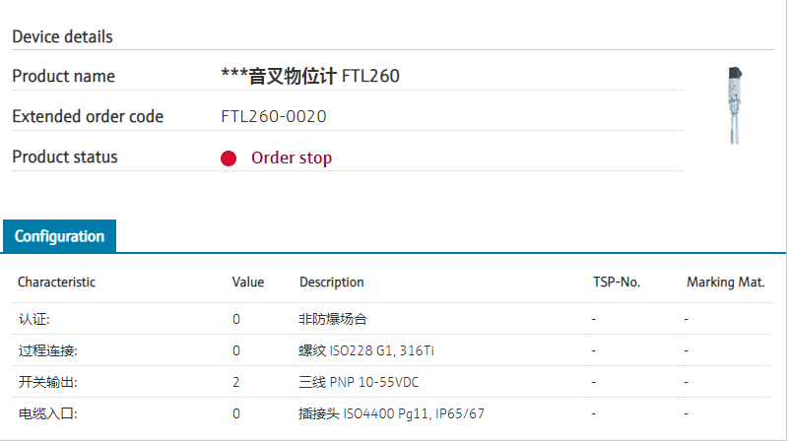Click the description 插接头 ISO4400 Pg11, IP65/67
787x441 pixels.
391,413
